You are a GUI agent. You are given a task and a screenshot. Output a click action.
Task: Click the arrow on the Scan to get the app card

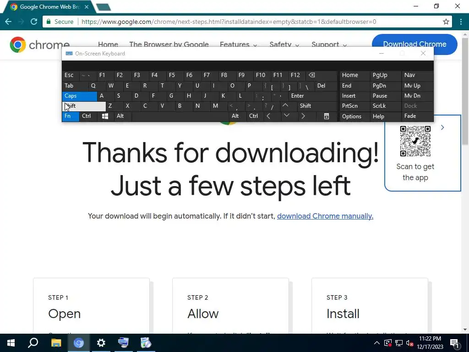442,127
